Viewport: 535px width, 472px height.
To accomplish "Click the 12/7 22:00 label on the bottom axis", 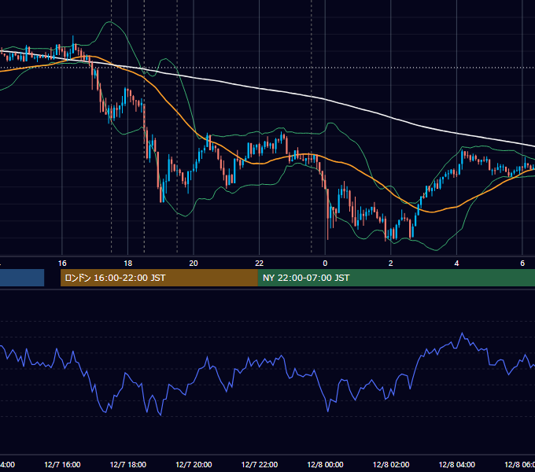I will [260, 465].
